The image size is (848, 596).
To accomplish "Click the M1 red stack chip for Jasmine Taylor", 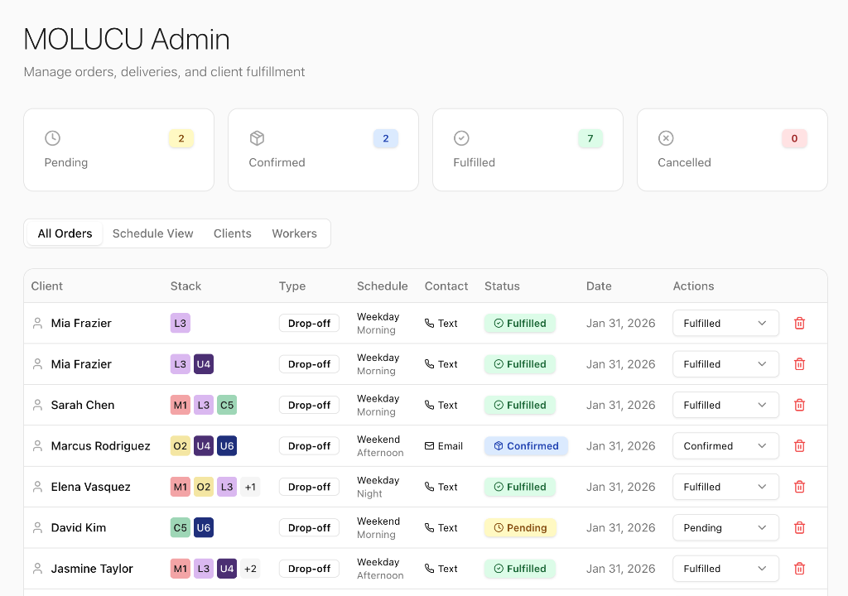I will tap(180, 569).
